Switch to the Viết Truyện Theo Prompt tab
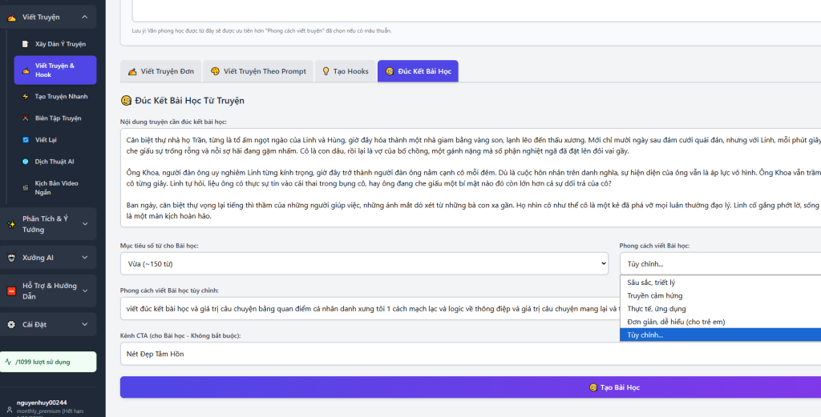Image resolution: width=821 pixels, height=417 pixels. pyautogui.click(x=258, y=71)
